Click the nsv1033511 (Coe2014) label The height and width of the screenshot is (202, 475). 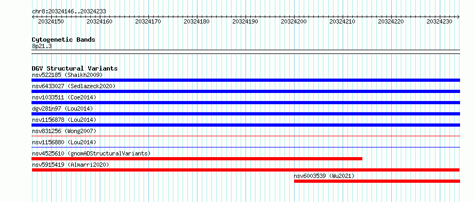[x=64, y=97]
